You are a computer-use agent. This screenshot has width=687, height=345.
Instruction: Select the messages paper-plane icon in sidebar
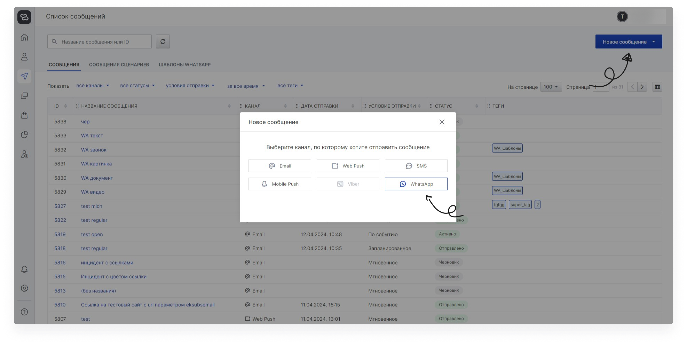[x=24, y=76]
